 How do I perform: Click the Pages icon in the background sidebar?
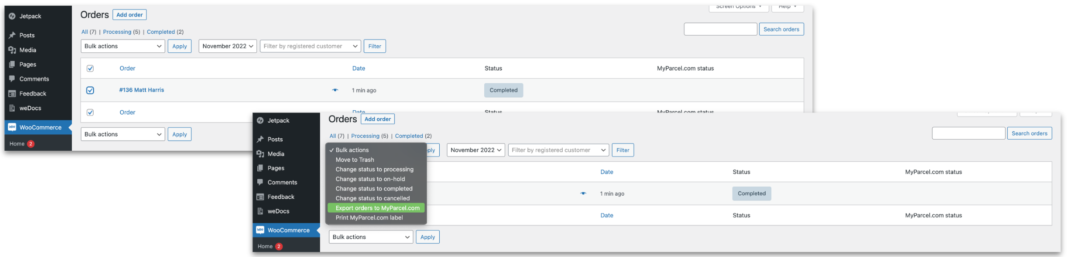[12, 64]
